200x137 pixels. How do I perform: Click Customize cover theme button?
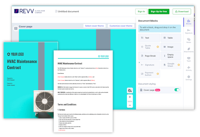pyautogui.click(x=121, y=26)
